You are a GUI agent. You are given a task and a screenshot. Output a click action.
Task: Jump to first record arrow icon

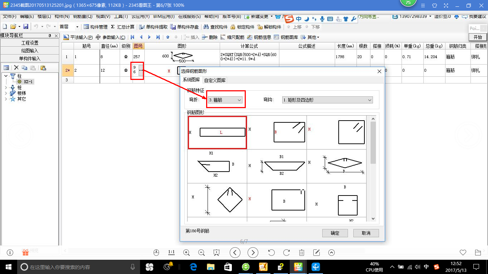click(x=133, y=37)
